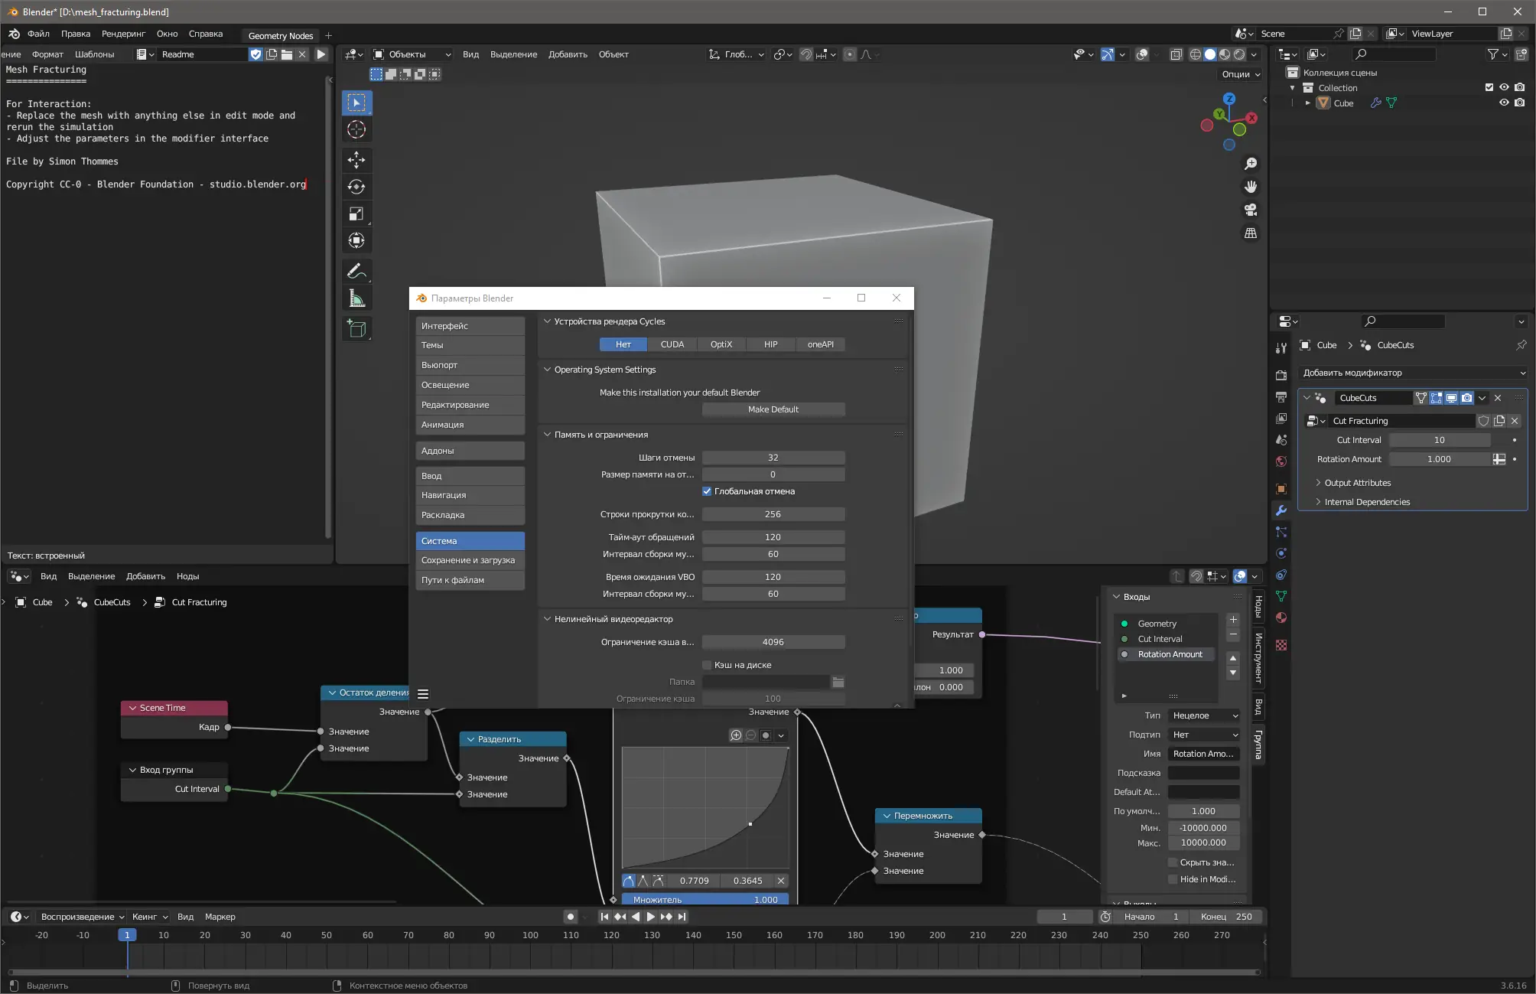Toggle camera view in the viewport
The height and width of the screenshot is (994, 1536).
tap(1251, 210)
